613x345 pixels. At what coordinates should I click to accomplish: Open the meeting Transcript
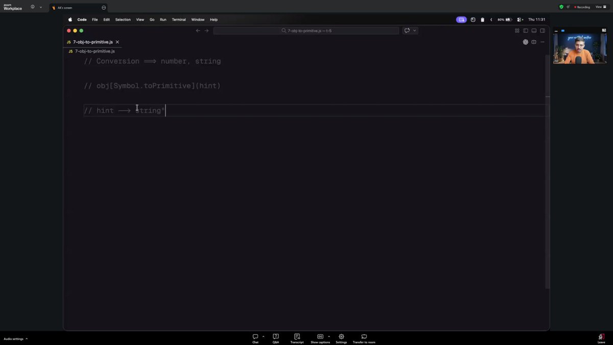tap(297, 338)
